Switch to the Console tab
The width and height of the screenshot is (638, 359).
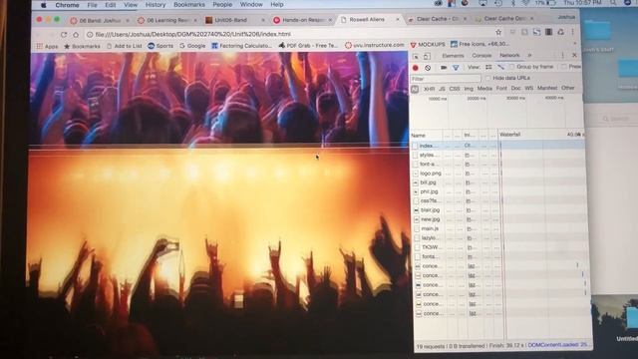point(481,56)
